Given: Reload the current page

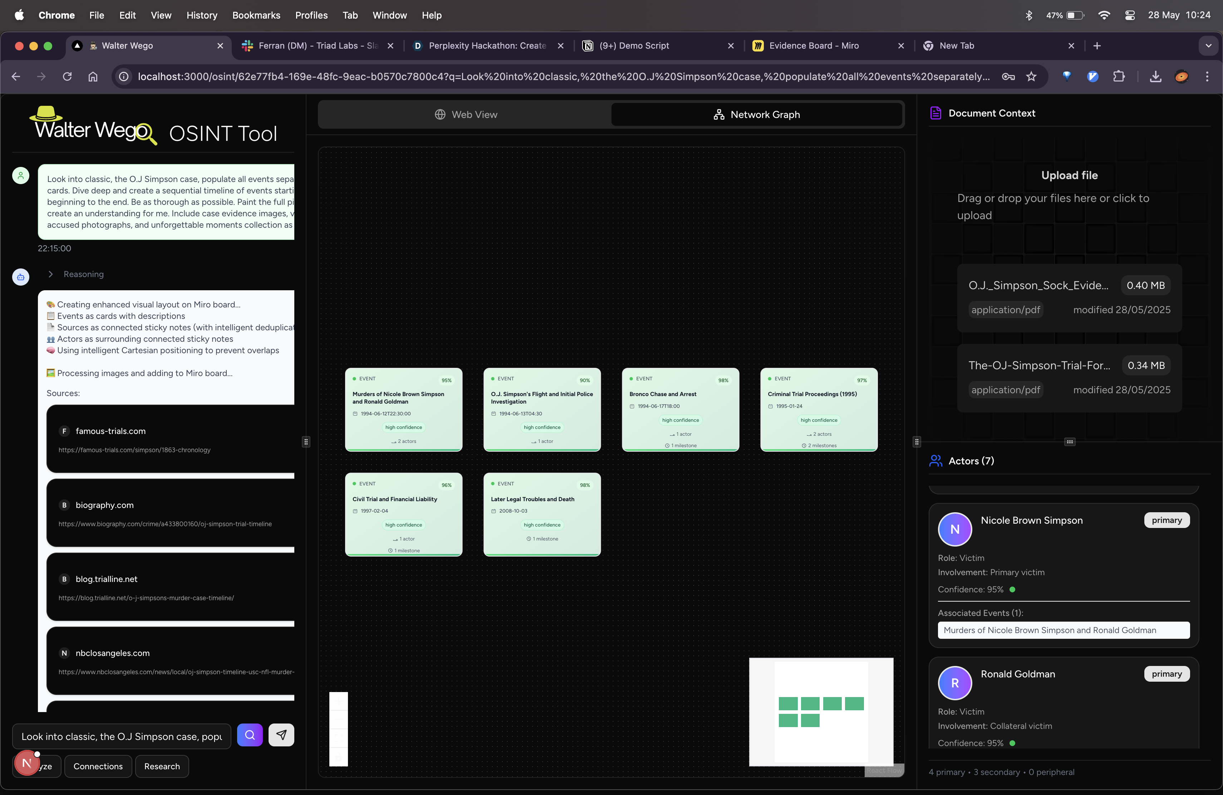Looking at the screenshot, I should click(x=67, y=76).
